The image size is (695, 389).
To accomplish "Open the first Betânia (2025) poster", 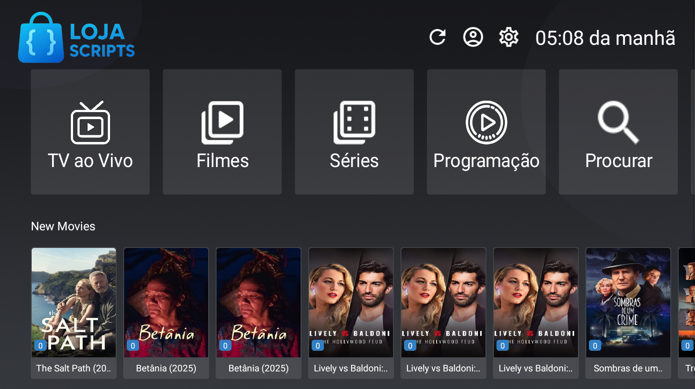I will pyautogui.click(x=166, y=303).
